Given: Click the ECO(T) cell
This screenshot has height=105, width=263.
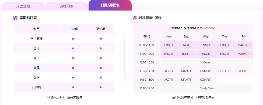Looking at the screenshot, I should (243, 71).
